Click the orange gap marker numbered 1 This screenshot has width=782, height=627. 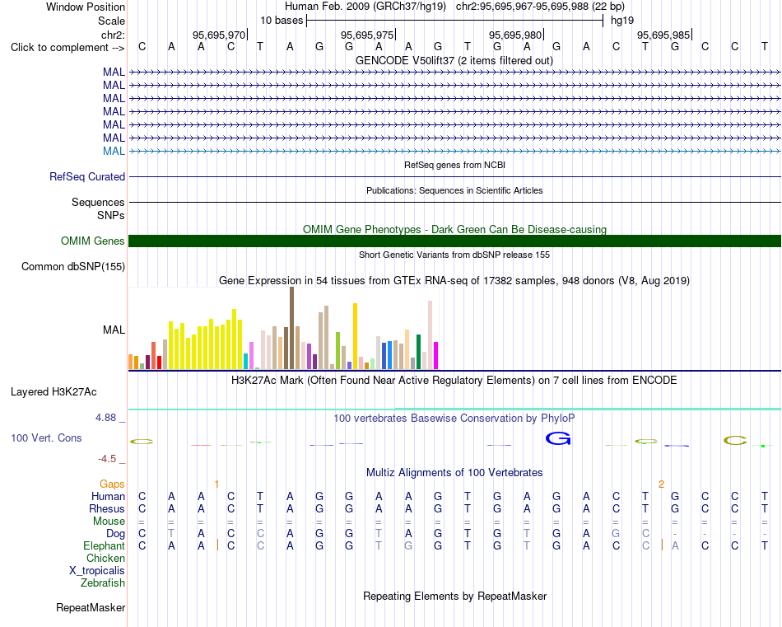point(216,484)
